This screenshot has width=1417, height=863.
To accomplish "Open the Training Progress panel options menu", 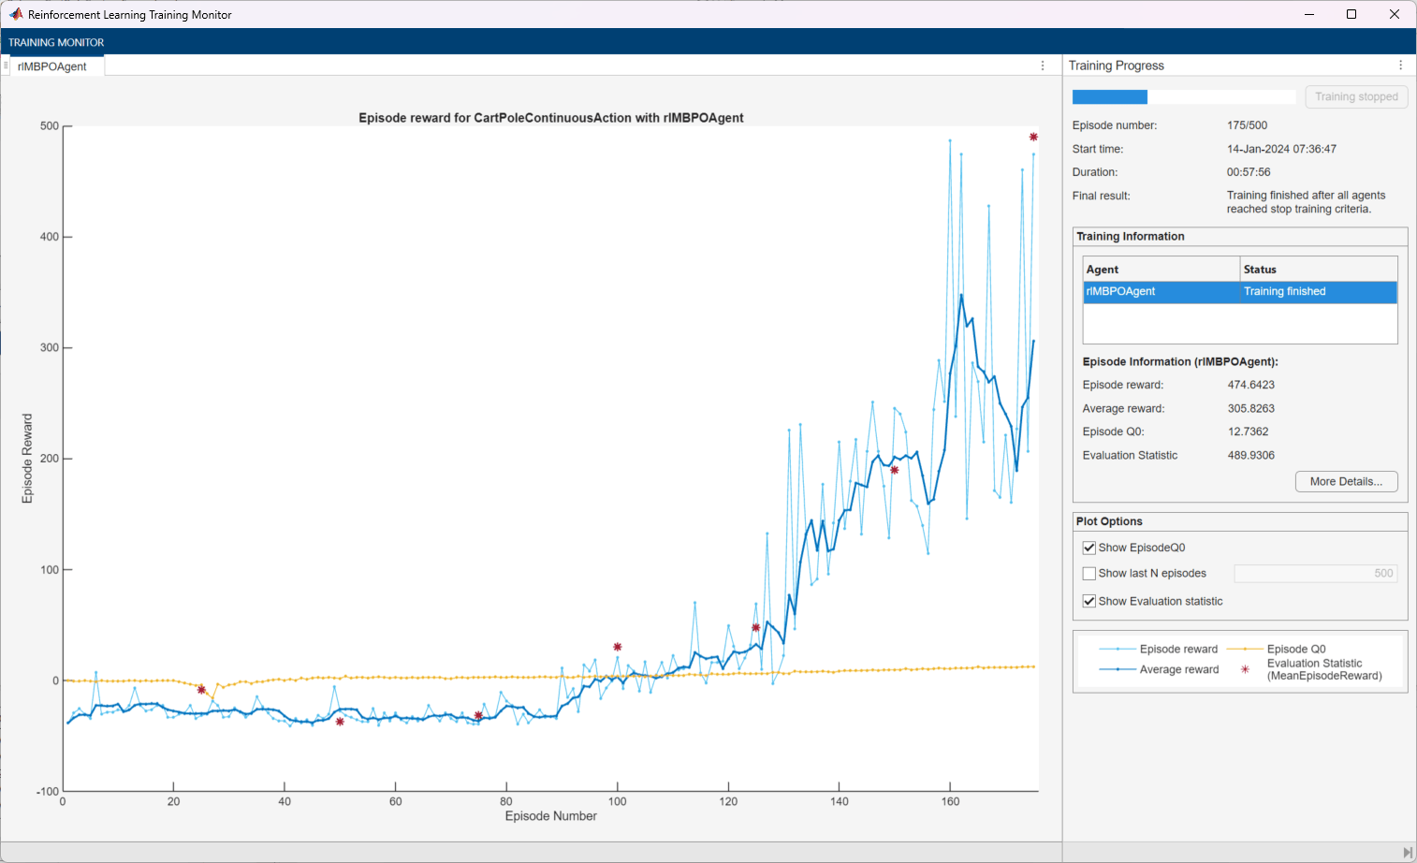I will 1400,66.
